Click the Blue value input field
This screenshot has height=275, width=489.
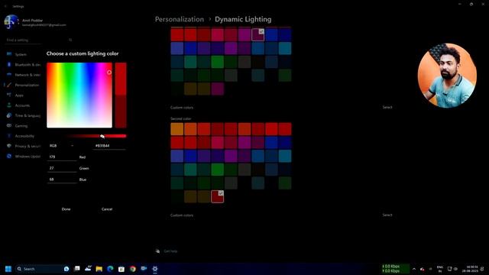point(62,180)
